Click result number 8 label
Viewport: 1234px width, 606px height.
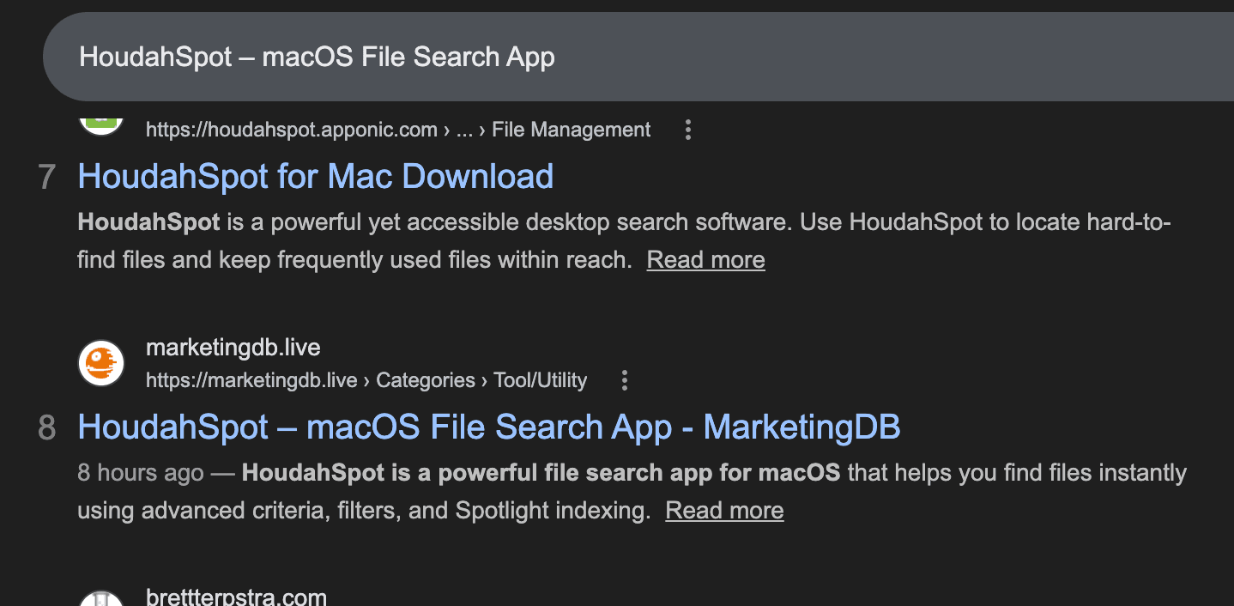coord(47,427)
